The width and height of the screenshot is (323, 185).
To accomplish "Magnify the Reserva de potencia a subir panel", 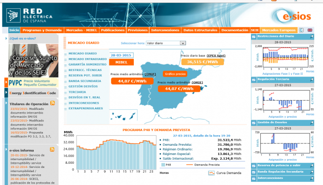I will [312, 166].
